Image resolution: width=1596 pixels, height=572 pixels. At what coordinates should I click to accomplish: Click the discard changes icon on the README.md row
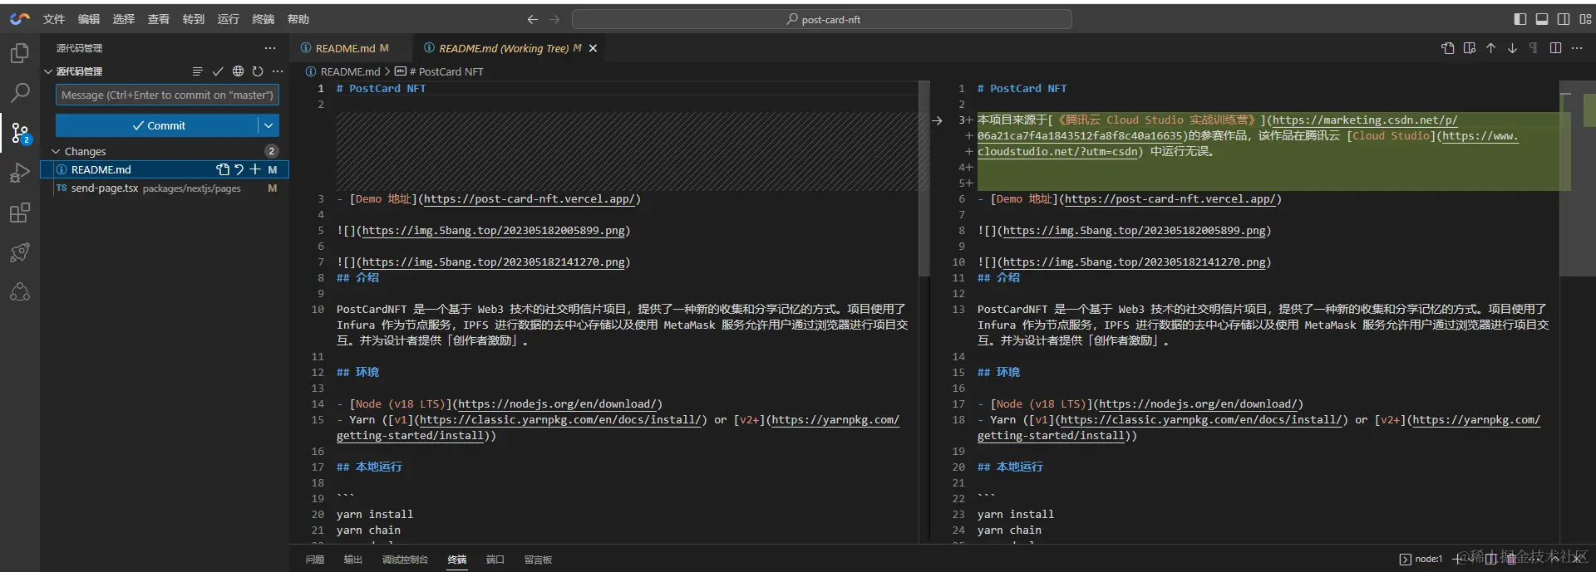(x=239, y=169)
